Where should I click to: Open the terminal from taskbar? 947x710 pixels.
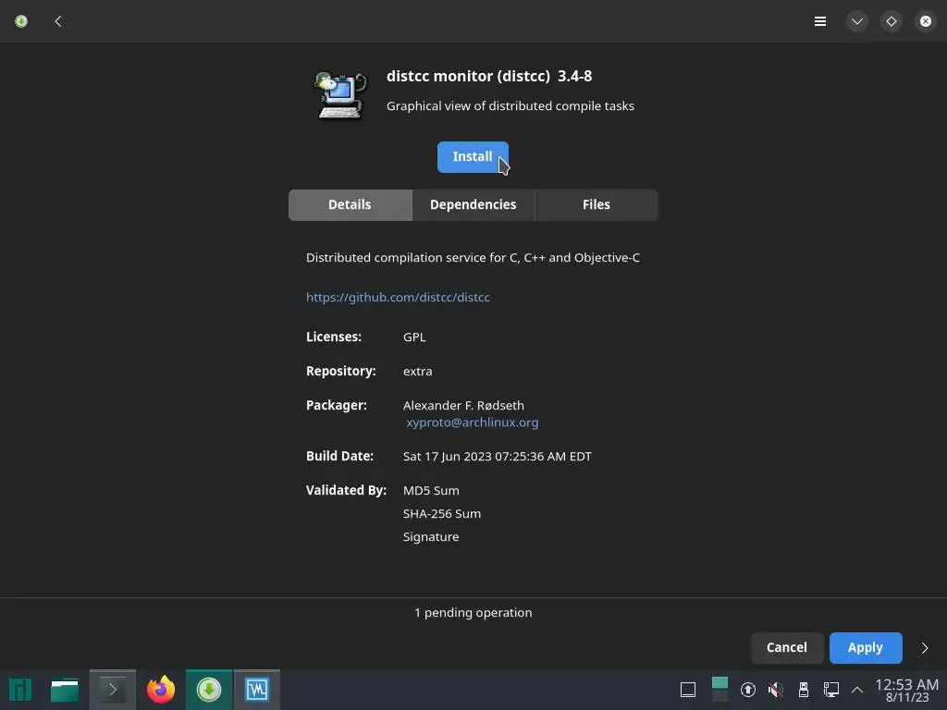pyautogui.click(x=113, y=690)
